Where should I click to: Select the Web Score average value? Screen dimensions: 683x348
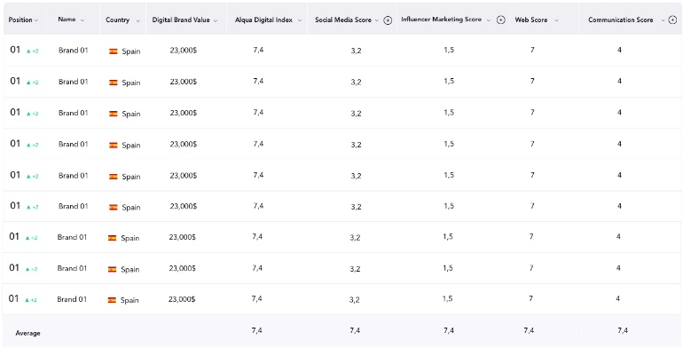tap(529, 330)
